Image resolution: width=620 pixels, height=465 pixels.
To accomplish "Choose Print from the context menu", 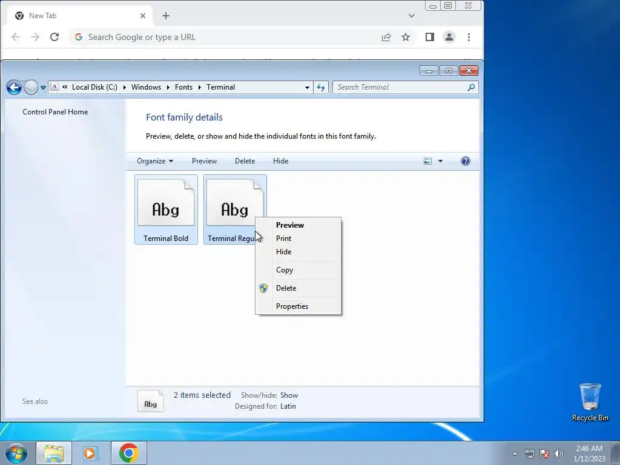I will pos(283,239).
